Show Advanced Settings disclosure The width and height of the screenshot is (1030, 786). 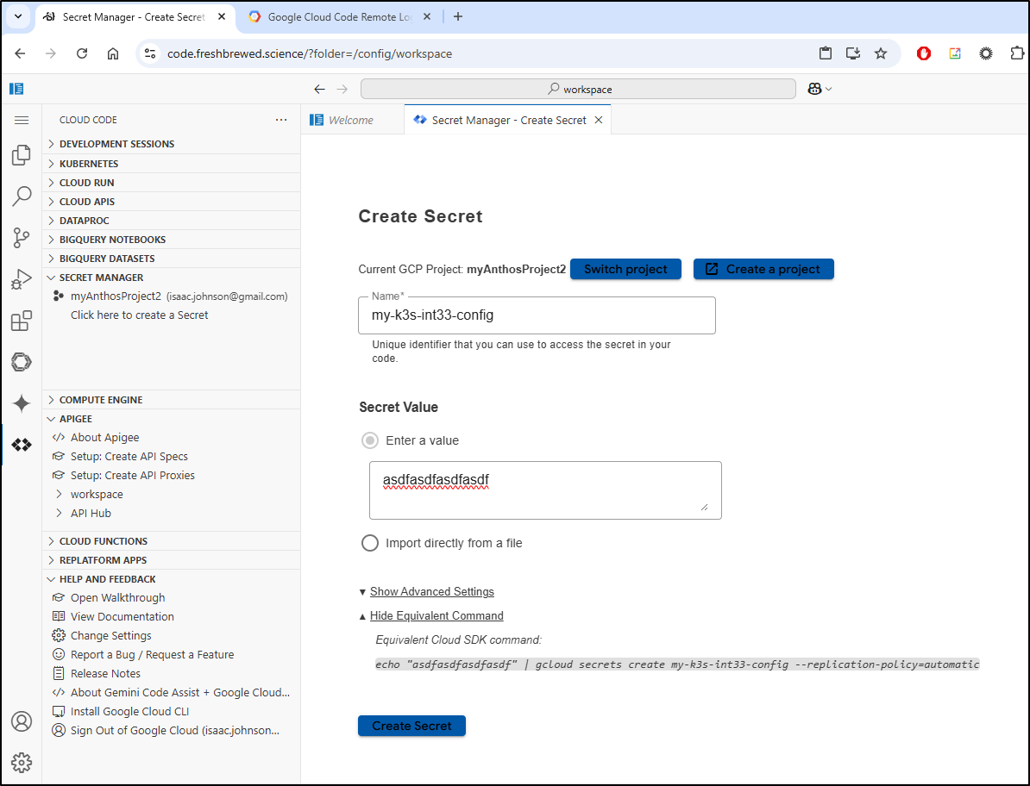[431, 592]
